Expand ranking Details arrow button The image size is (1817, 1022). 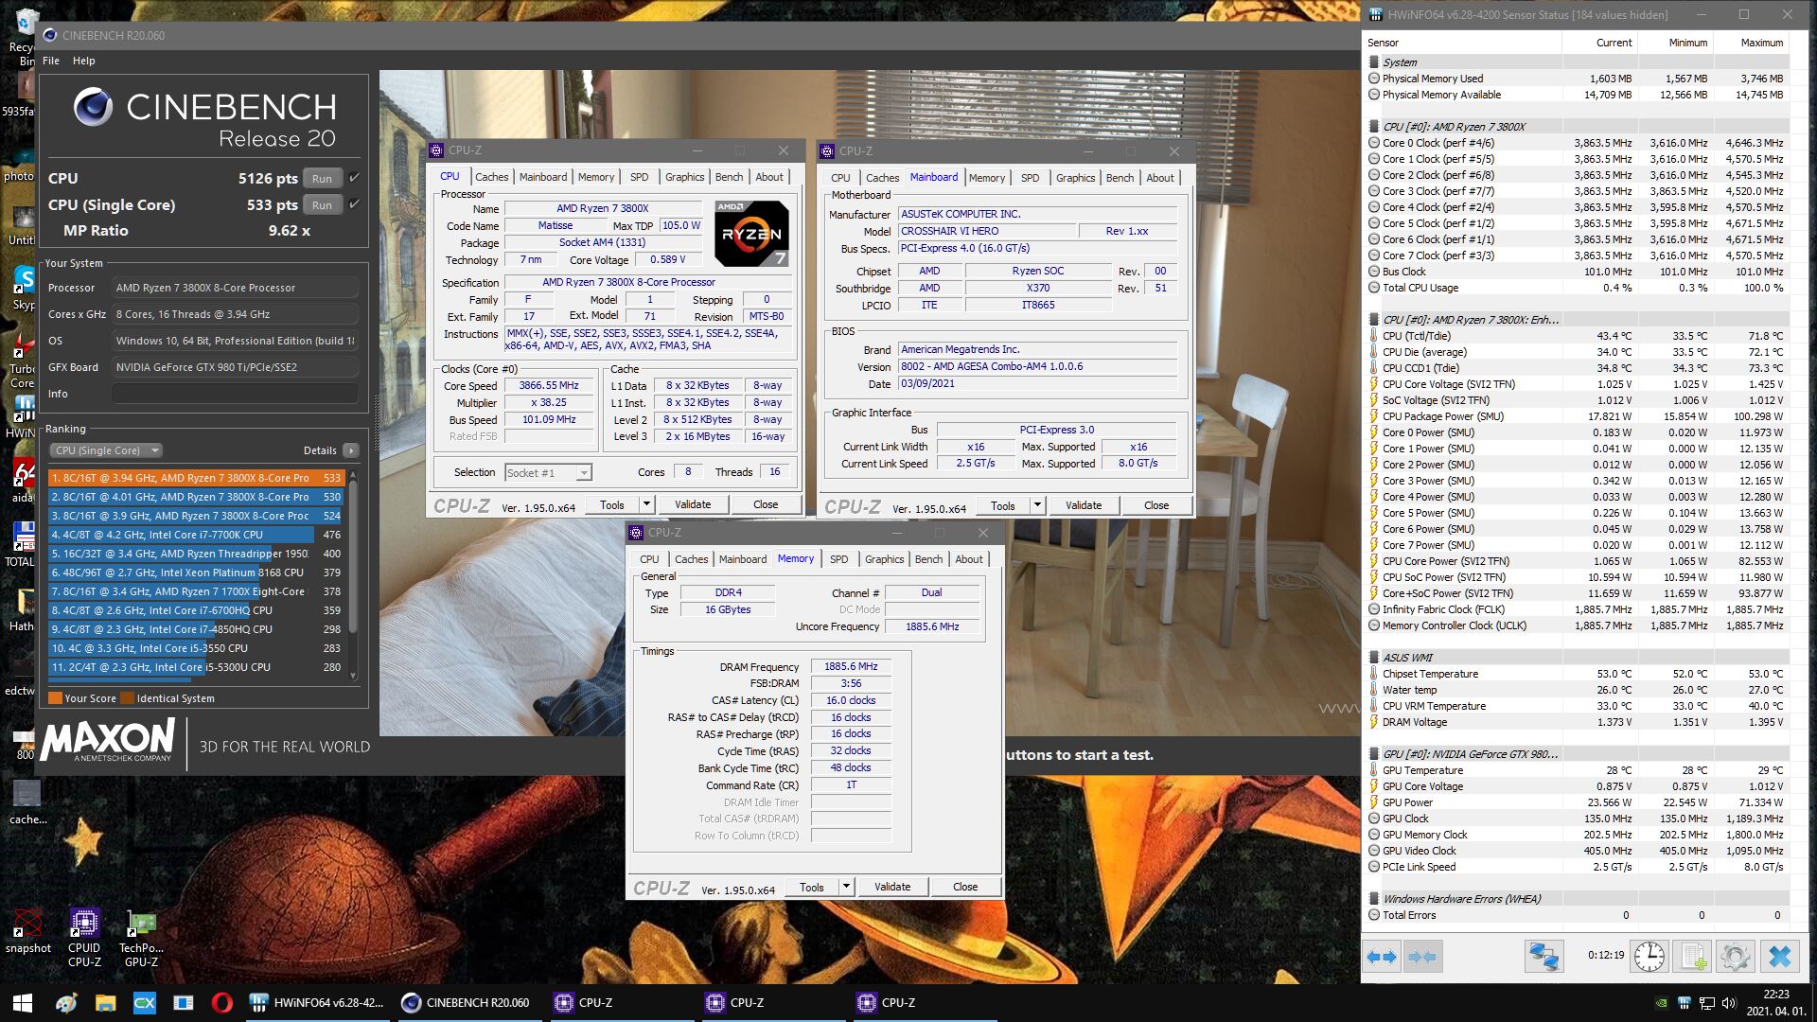[351, 450]
